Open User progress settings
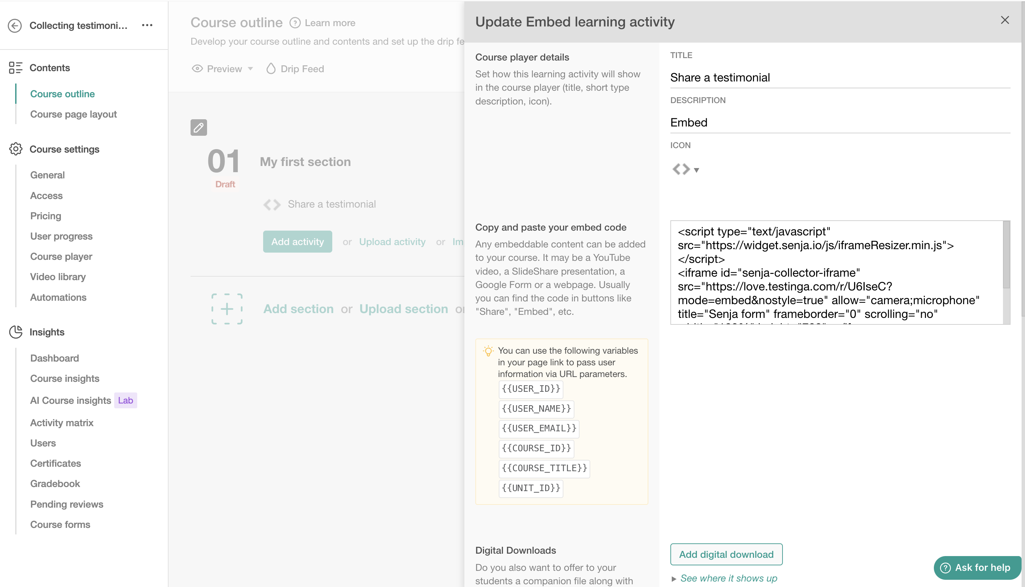This screenshot has height=587, width=1025. click(61, 236)
